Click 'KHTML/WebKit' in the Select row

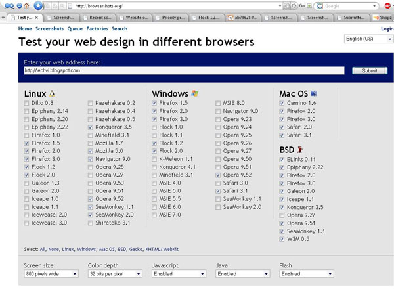162,250
